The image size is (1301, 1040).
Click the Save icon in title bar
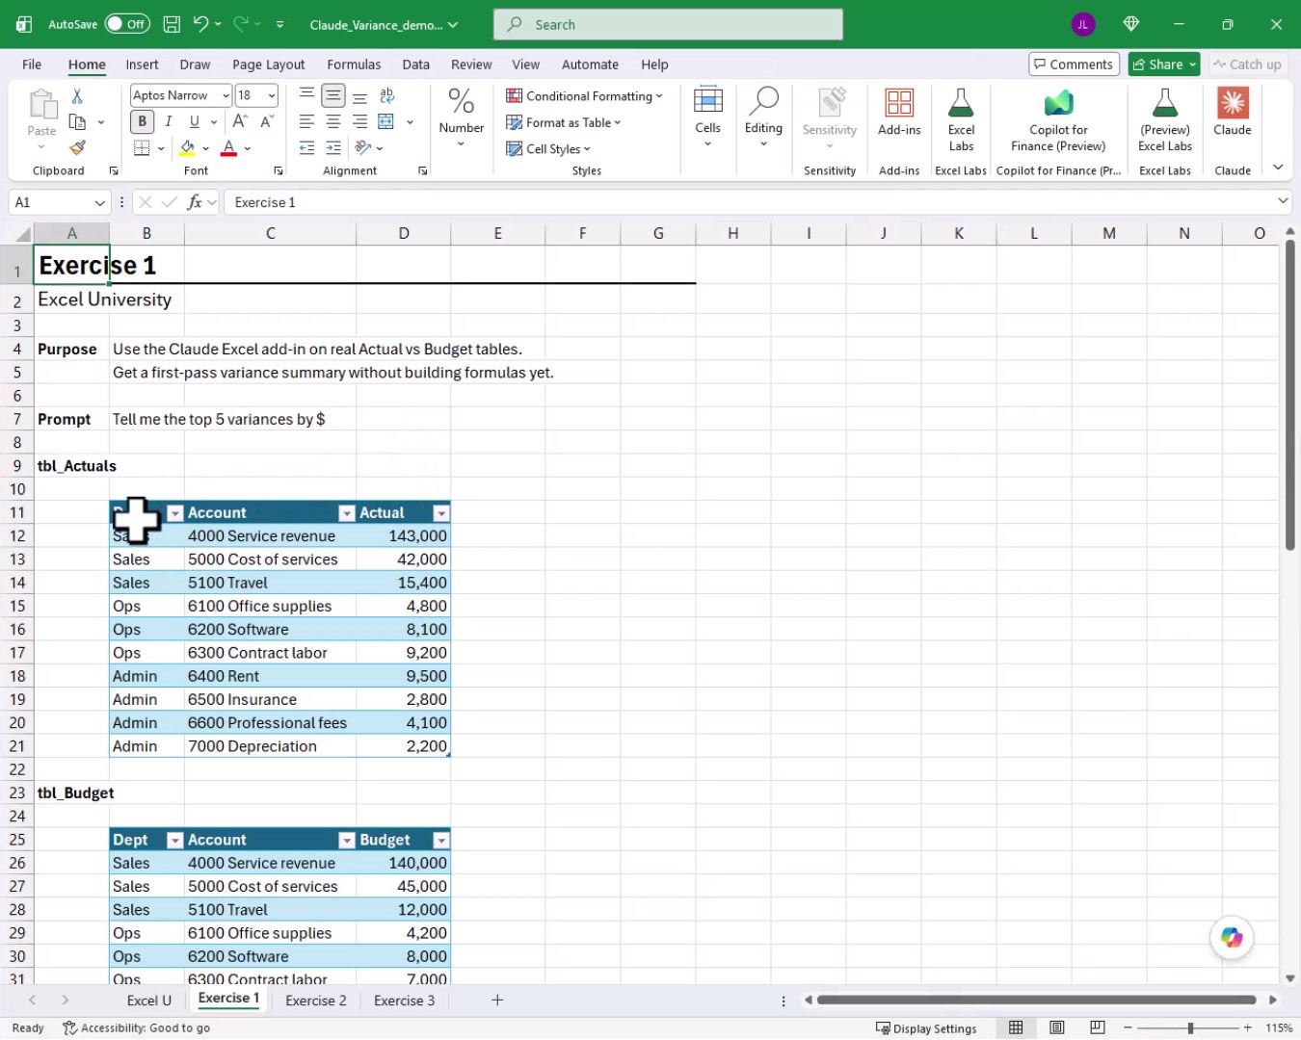point(172,24)
